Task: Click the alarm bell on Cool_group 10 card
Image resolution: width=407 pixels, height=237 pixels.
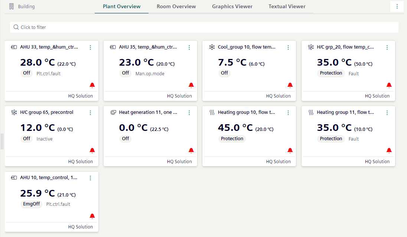Action: tap(290, 85)
